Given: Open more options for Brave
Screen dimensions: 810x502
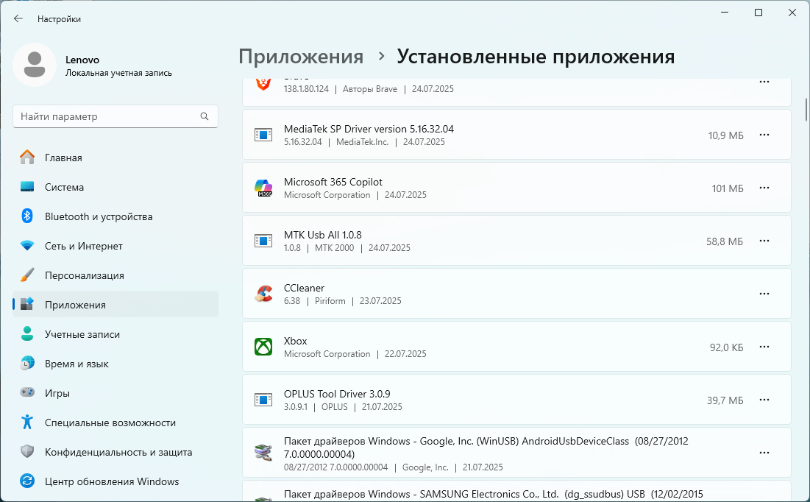Looking at the screenshot, I should pos(764,82).
